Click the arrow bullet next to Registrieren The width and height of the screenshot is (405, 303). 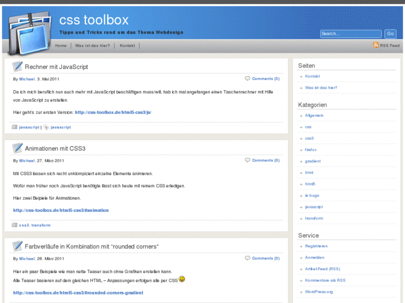point(301,246)
